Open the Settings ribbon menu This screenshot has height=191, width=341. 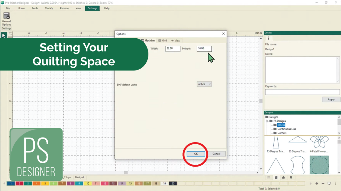[x=92, y=8]
